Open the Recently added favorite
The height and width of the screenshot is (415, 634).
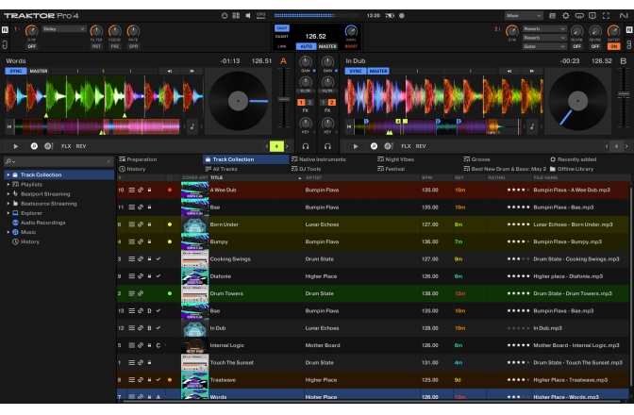(x=573, y=159)
